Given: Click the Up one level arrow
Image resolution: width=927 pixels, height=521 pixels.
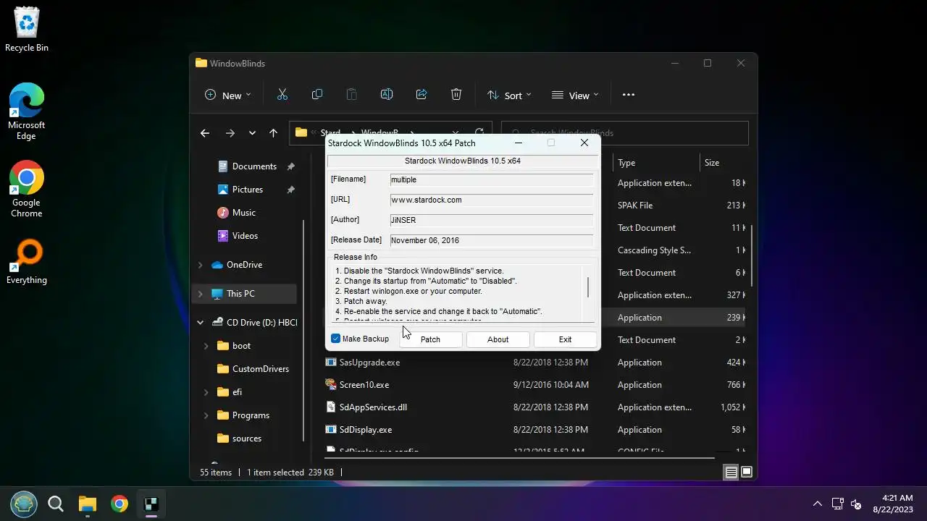Looking at the screenshot, I should [273, 133].
